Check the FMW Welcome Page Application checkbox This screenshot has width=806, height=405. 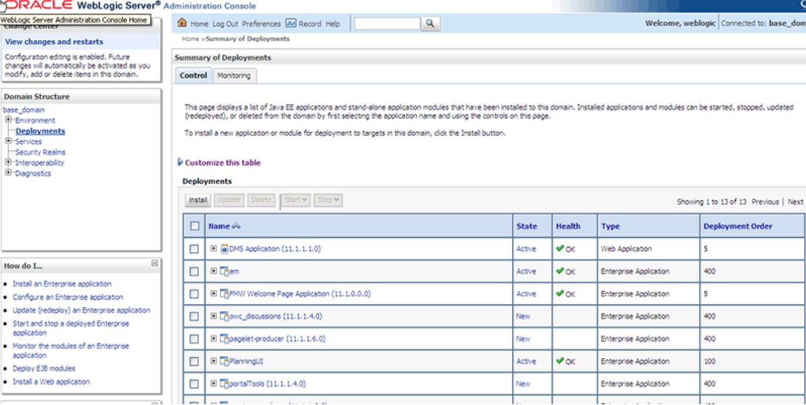click(x=194, y=294)
